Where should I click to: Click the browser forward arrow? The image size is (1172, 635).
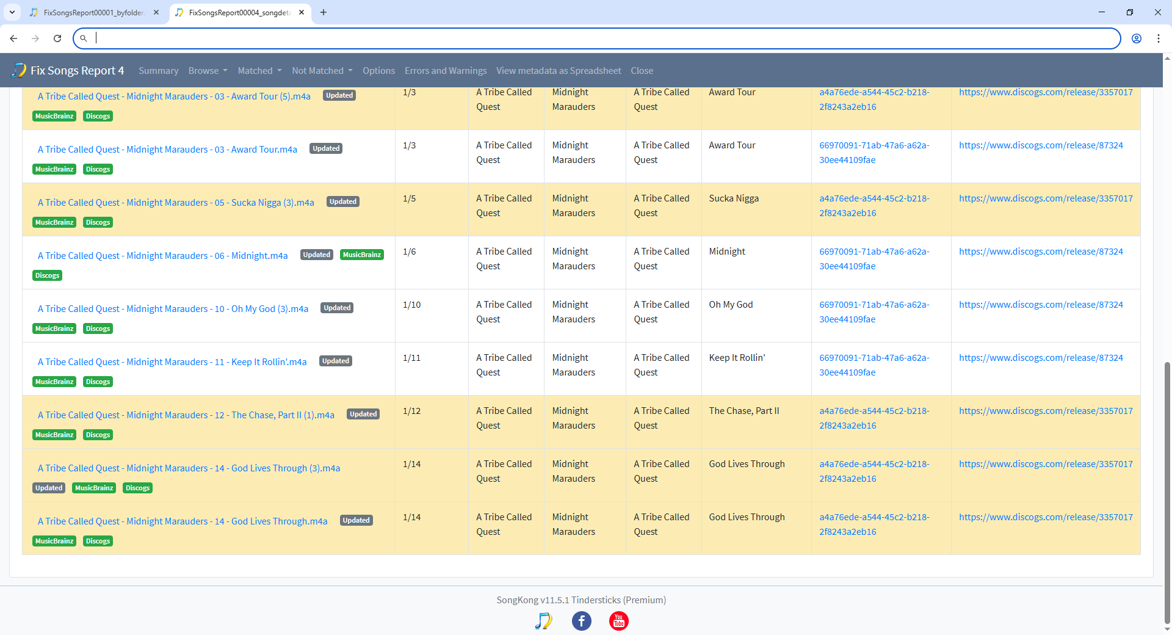coord(35,38)
